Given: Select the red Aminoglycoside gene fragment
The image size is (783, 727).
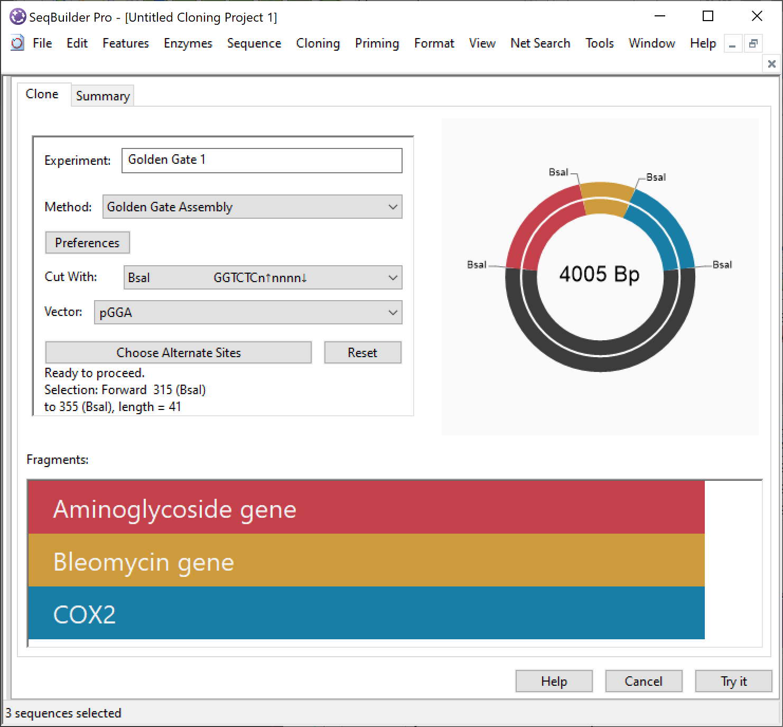Looking at the screenshot, I should [x=366, y=508].
